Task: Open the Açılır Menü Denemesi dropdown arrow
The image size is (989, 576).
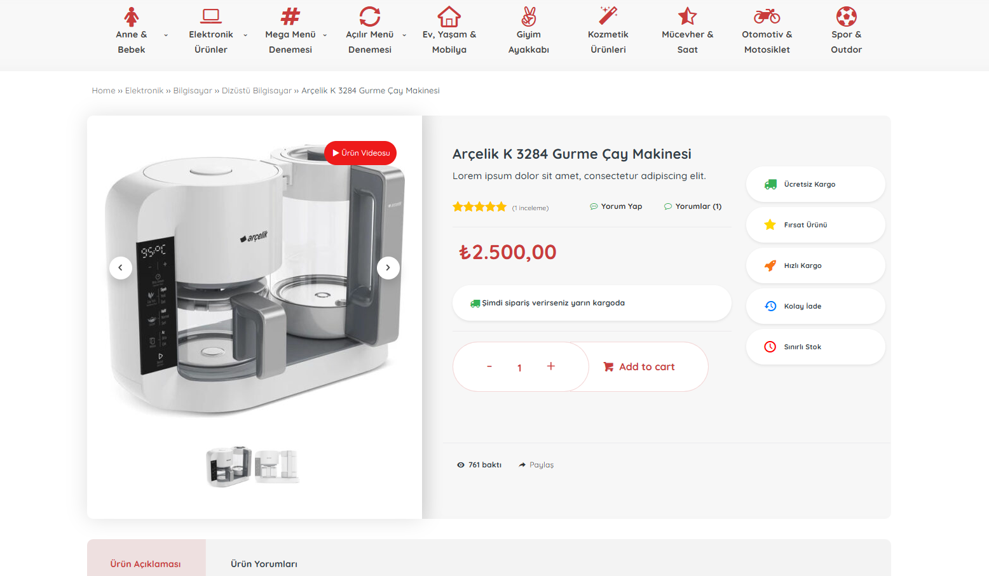Action: coord(404,36)
